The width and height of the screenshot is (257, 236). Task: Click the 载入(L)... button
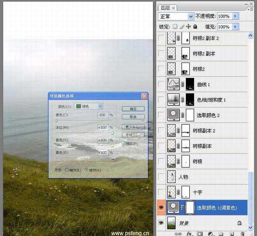[133, 127]
